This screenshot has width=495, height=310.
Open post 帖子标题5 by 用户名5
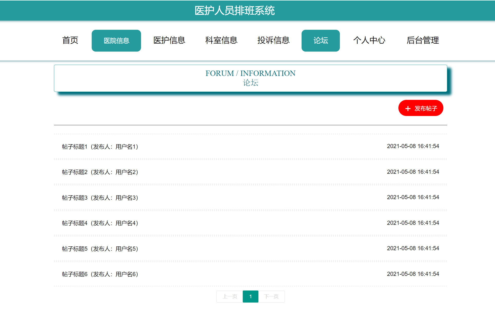(x=100, y=249)
